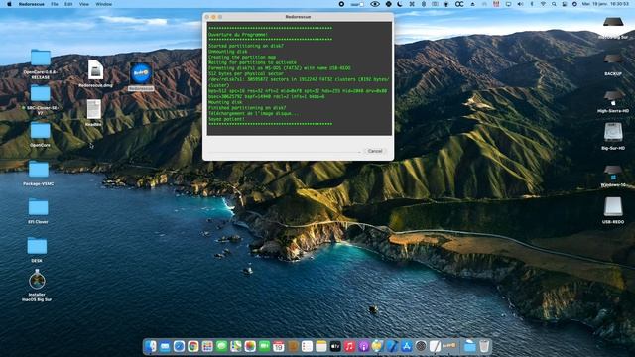635x357 pixels.
Task: Open Photos from the Dock
Action: [x=250, y=346]
